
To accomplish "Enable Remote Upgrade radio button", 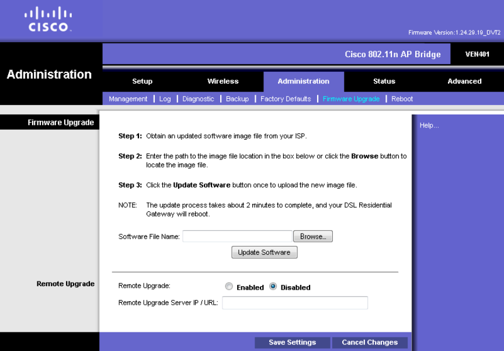I will (229, 286).
